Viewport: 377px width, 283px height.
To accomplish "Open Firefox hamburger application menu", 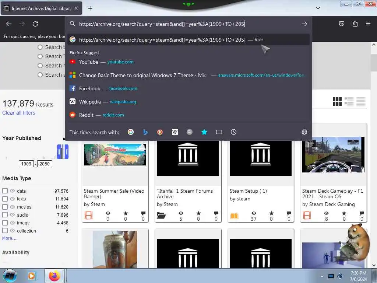I will [x=368, y=24].
